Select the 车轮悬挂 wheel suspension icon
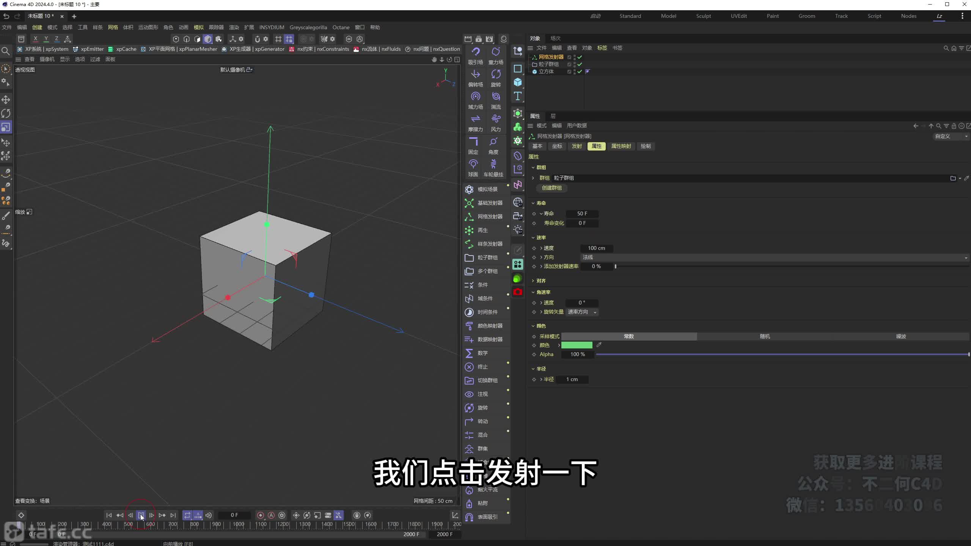971x546 pixels. tap(493, 168)
